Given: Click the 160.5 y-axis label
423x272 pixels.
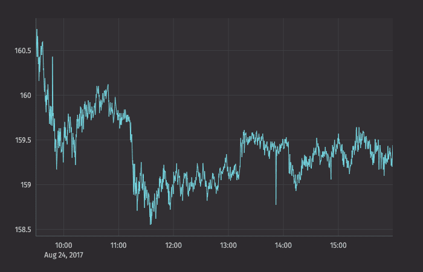Looking at the screenshot, I should (22, 51).
